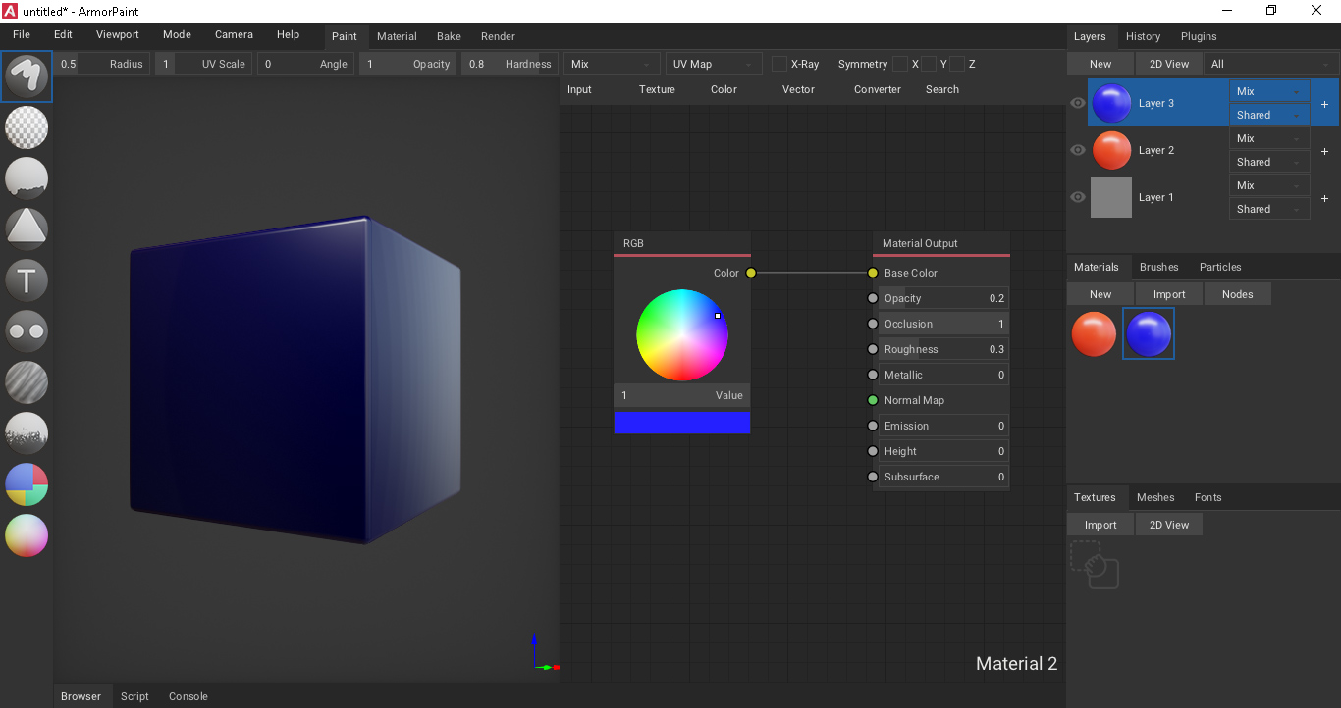The image size is (1341, 708).
Task: Click the viewport axis gizmo
Action: [x=543, y=653]
